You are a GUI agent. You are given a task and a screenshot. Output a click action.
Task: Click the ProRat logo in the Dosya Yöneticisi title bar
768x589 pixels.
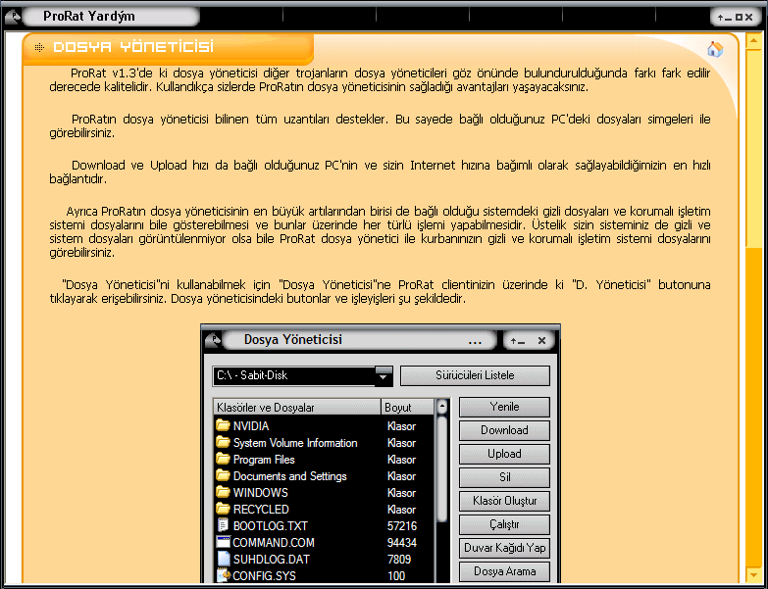point(214,340)
